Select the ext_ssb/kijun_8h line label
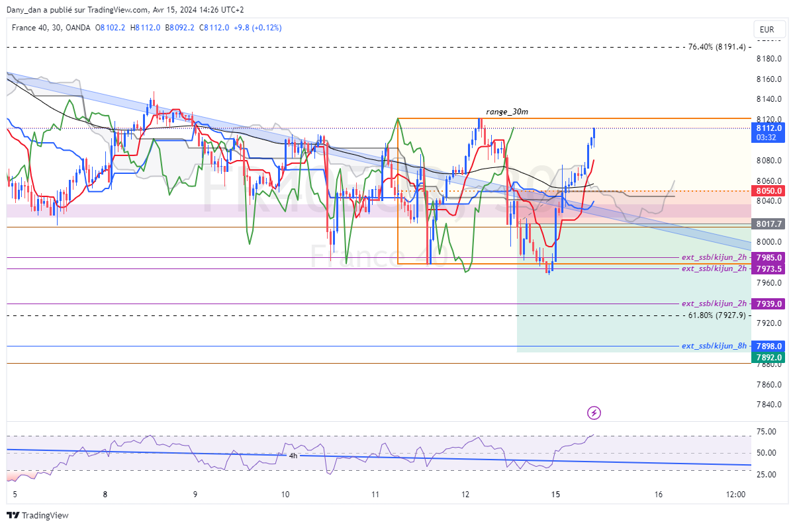The image size is (795, 527). coord(714,346)
